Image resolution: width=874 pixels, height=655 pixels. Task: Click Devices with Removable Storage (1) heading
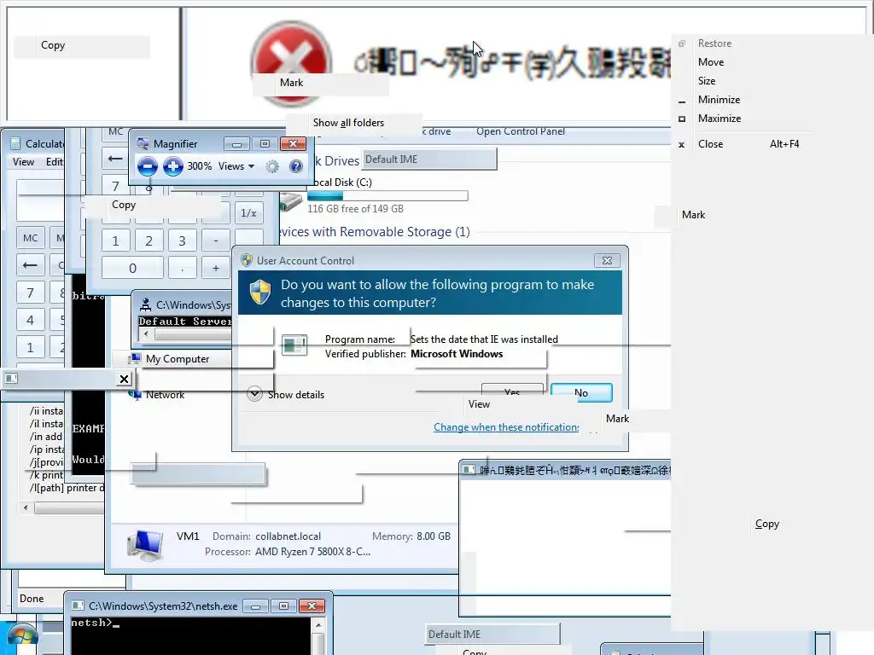click(x=374, y=232)
